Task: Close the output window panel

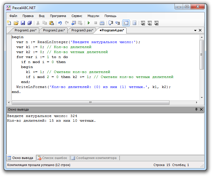Action: [x=201, y=109]
